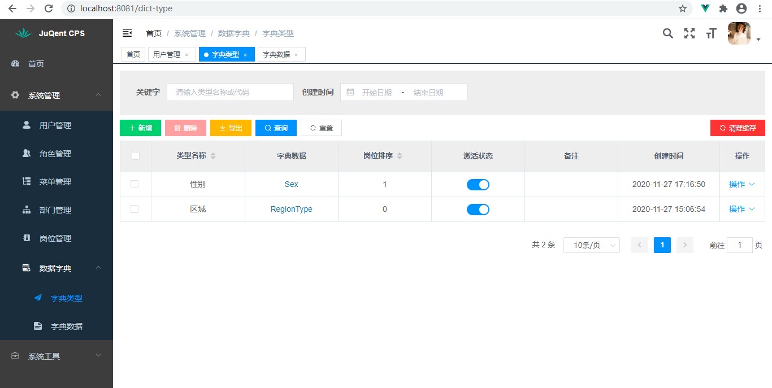Viewport: 772px width, 388px height.
Task: Open the RegionType dictionary data link
Action: point(292,209)
